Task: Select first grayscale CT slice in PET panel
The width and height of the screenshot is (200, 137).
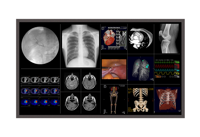Action: click(x=26, y=80)
